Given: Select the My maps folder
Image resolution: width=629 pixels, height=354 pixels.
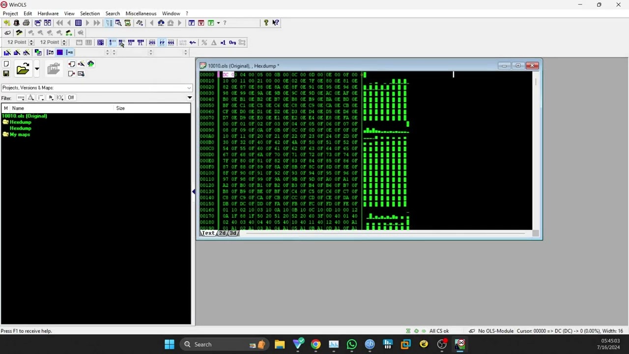Looking at the screenshot, I should tap(16, 134).
